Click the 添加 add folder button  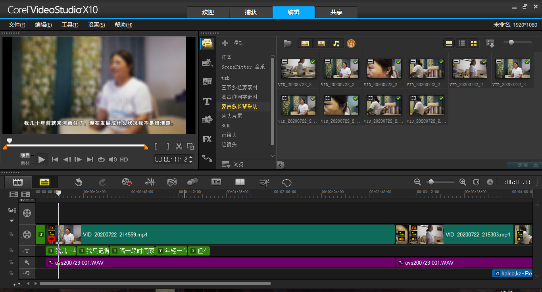[233, 43]
